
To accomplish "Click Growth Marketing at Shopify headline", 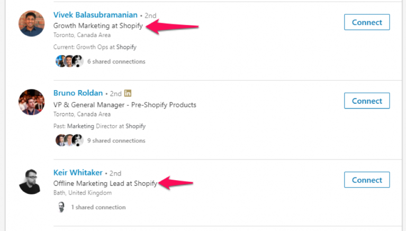I will pyautogui.click(x=98, y=25).
